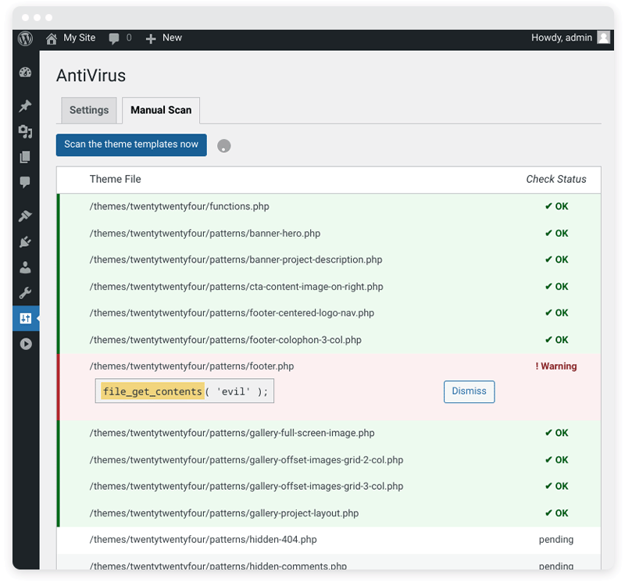Open the New content menu

point(172,37)
